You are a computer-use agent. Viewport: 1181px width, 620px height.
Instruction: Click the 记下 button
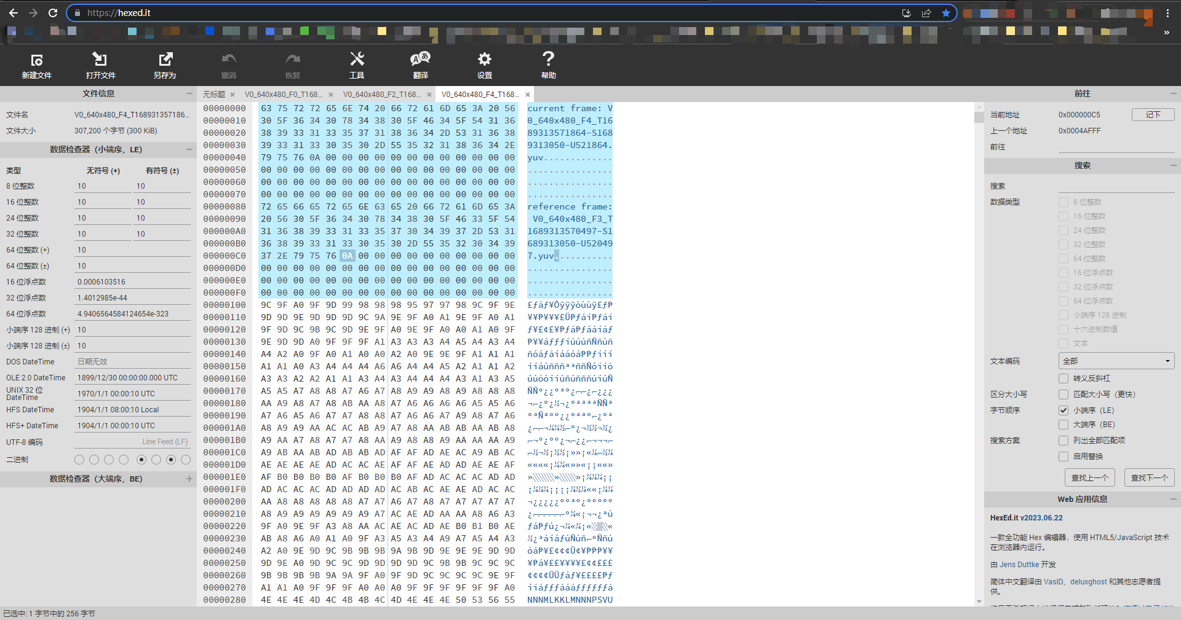coord(1153,115)
